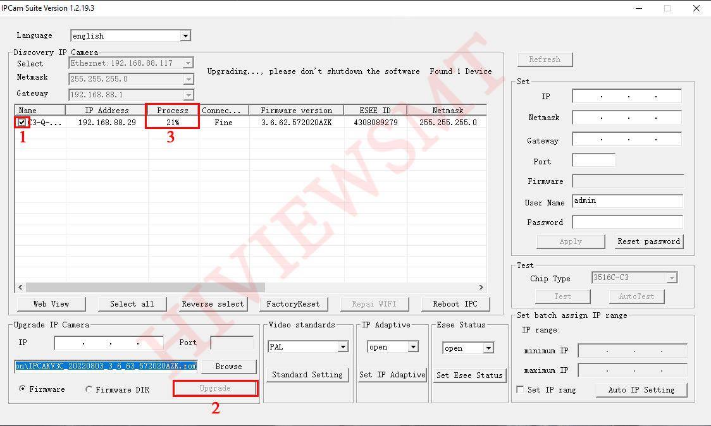This screenshot has height=426, width=711.
Task: Select the Firmware radio button
Action: click(23, 389)
